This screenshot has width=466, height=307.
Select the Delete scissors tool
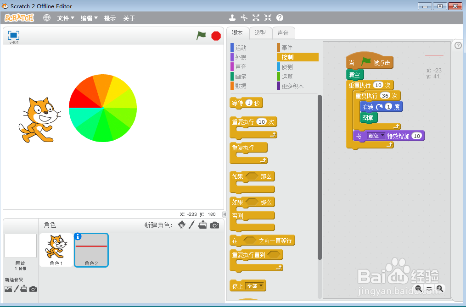pos(244,18)
